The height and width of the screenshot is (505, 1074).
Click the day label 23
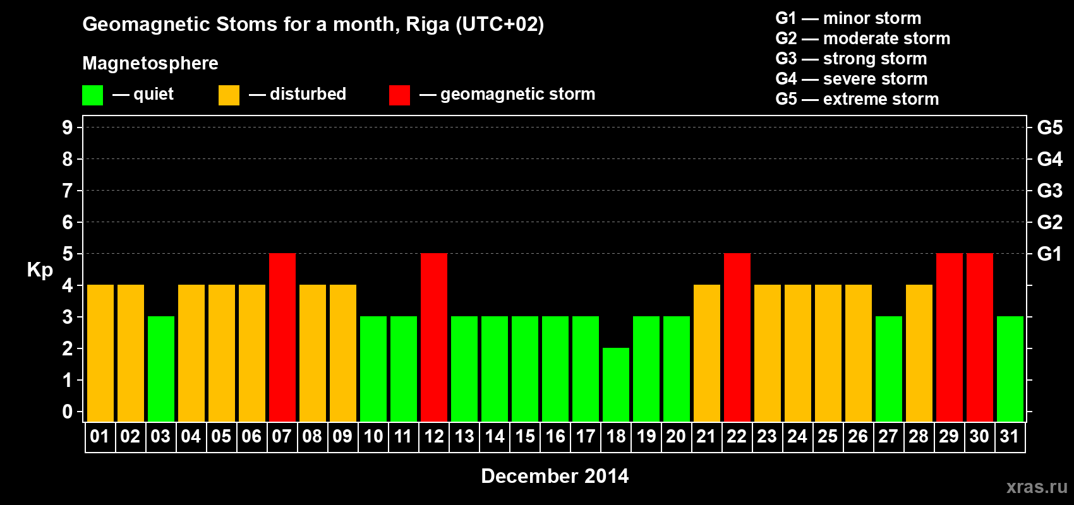click(767, 436)
